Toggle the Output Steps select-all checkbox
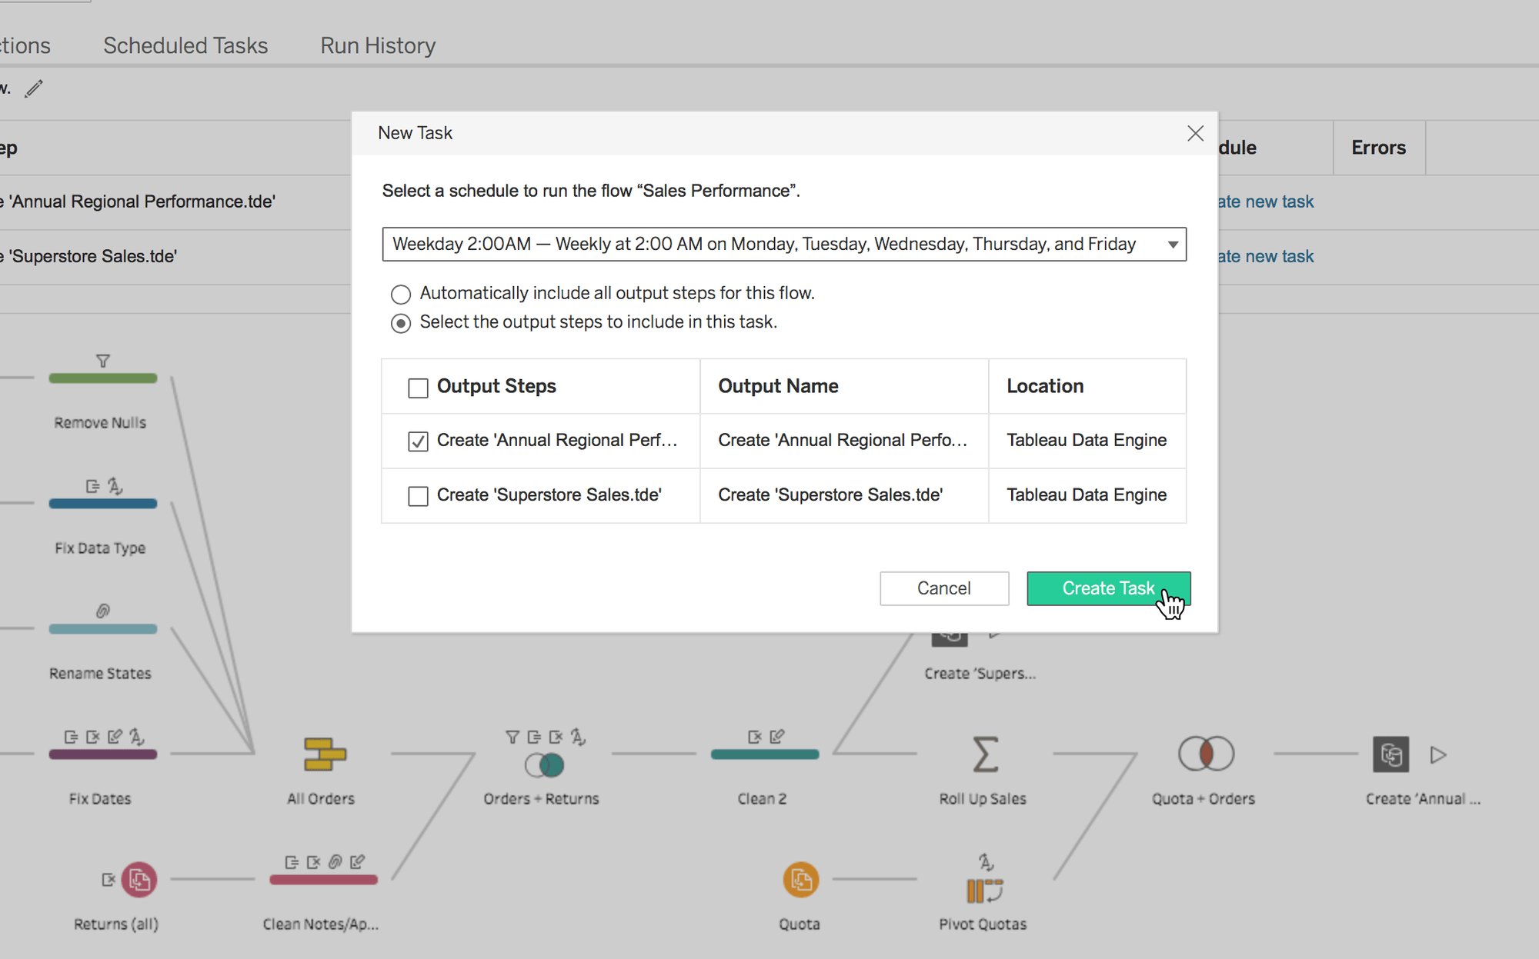This screenshot has width=1539, height=959. tap(418, 388)
